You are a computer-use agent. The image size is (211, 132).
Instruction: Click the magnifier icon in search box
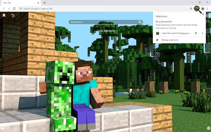(140, 22)
